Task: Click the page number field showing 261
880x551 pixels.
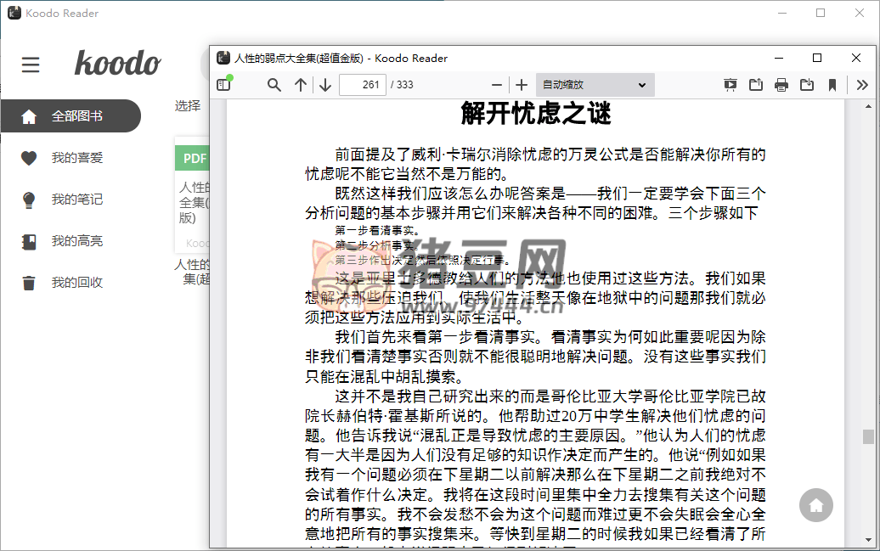Action: 363,85
